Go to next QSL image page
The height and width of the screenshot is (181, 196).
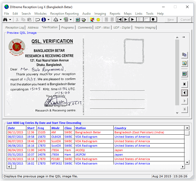point(184,101)
